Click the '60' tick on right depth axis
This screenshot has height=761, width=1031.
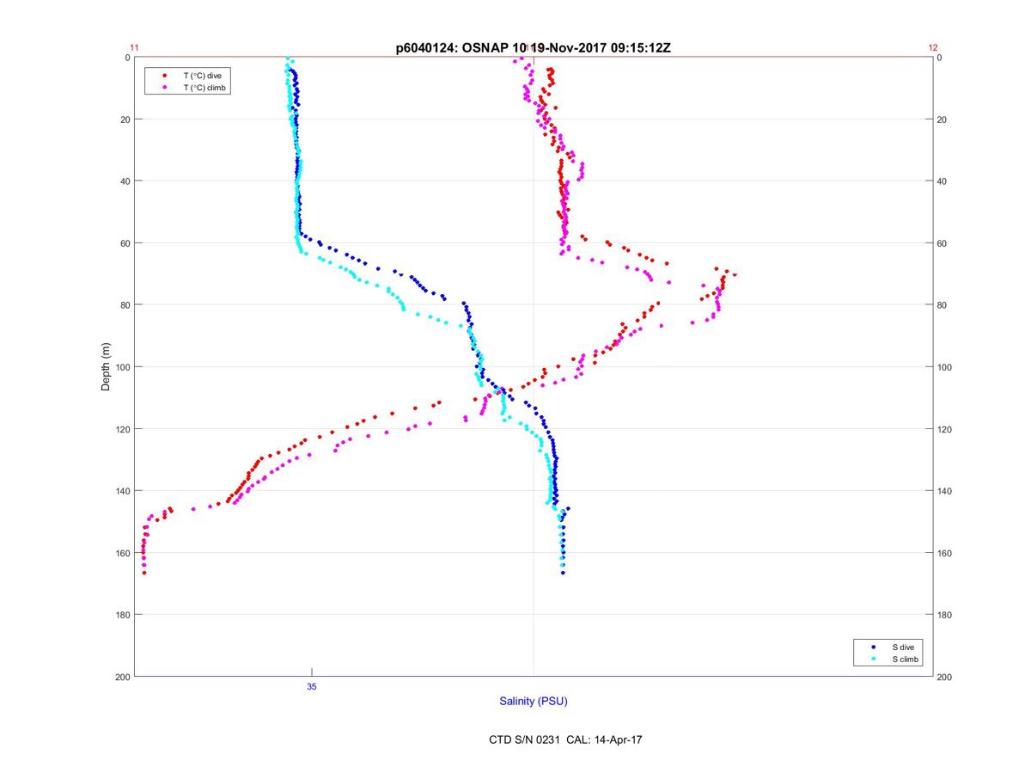point(943,243)
